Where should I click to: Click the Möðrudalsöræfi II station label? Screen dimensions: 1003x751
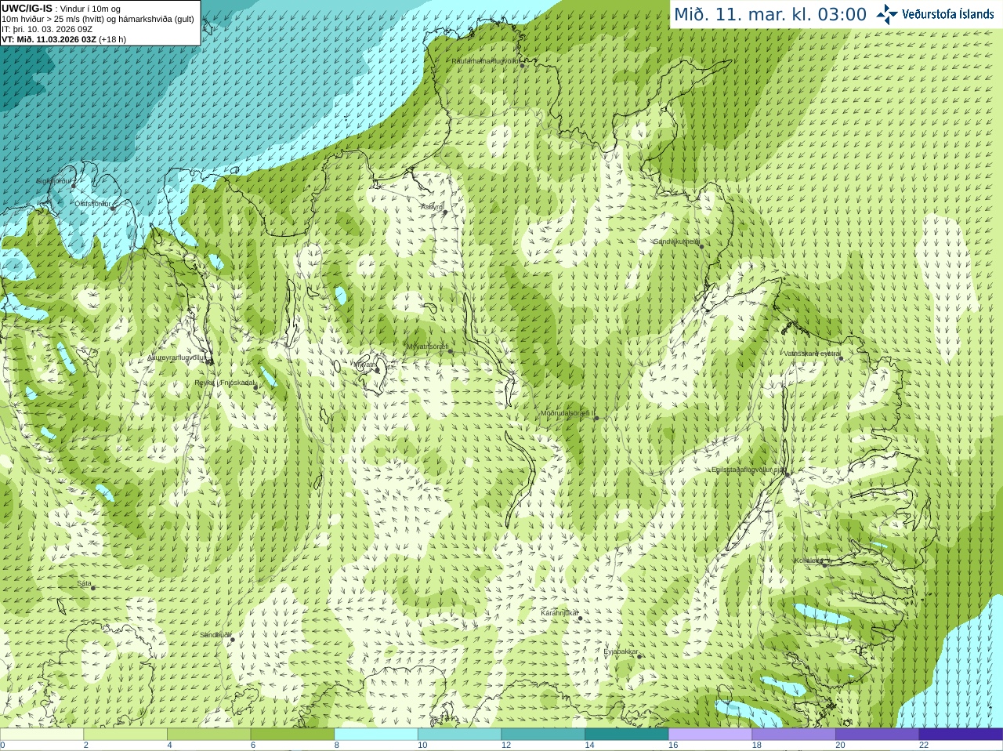[568, 413]
